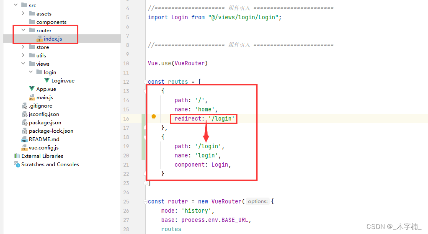Image resolution: width=428 pixels, height=234 pixels.
Task: Click the vue.config.js file icon
Action: 24,147
